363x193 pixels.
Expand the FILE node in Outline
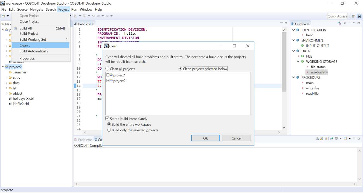298,56
